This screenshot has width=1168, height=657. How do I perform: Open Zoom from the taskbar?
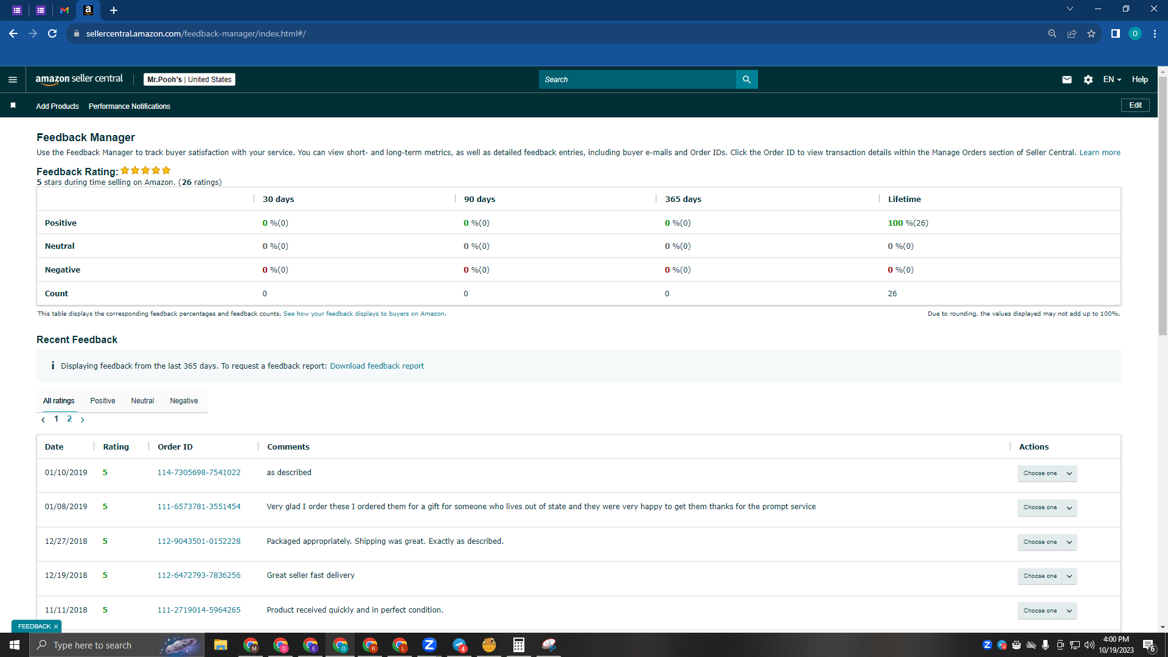(429, 645)
